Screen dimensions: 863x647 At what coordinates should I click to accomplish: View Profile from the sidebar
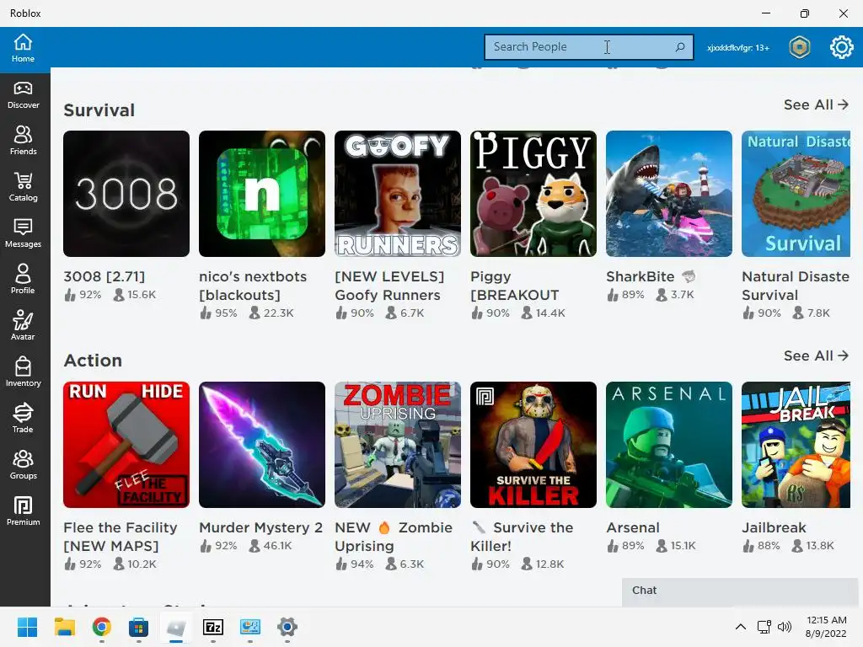pyautogui.click(x=23, y=280)
